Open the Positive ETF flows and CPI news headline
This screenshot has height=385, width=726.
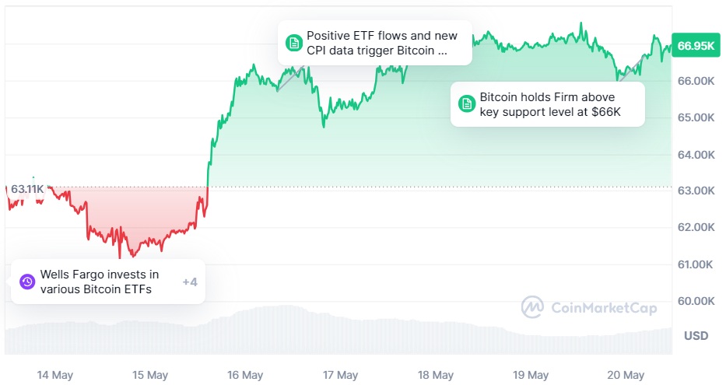pyautogui.click(x=381, y=44)
